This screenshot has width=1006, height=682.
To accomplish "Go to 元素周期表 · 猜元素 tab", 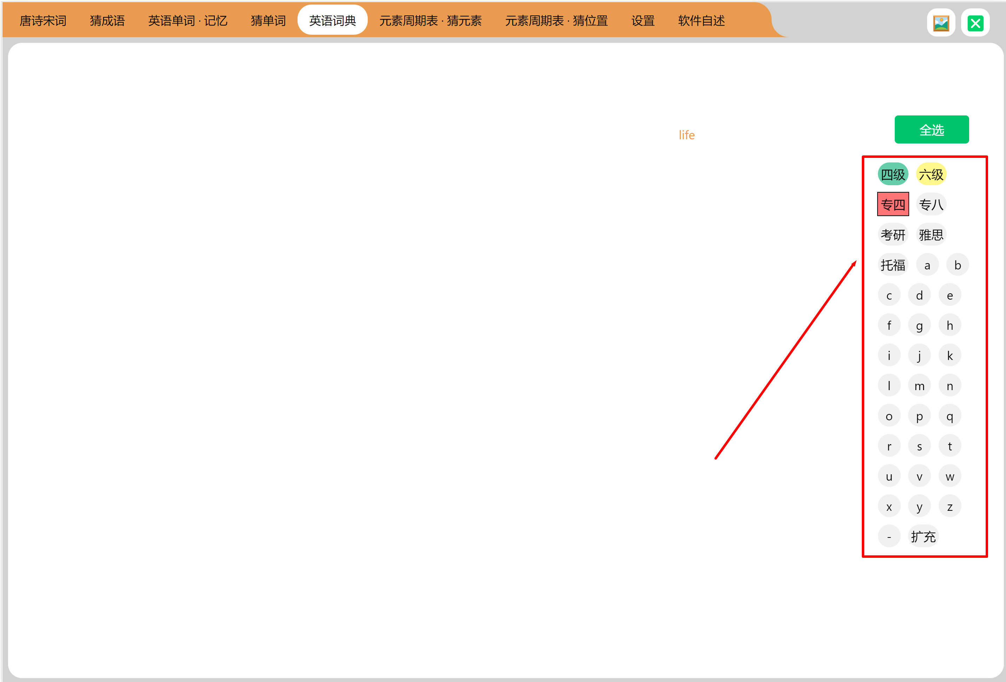I will [x=430, y=20].
